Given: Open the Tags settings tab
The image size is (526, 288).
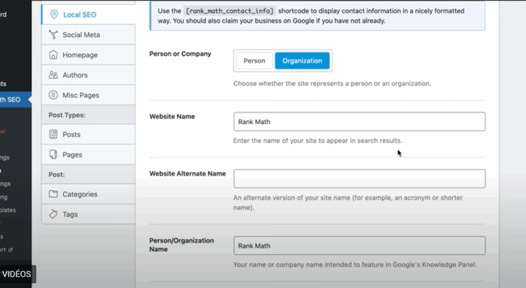Looking at the screenshot, I should pyautogui.click(x=88, y=214).
